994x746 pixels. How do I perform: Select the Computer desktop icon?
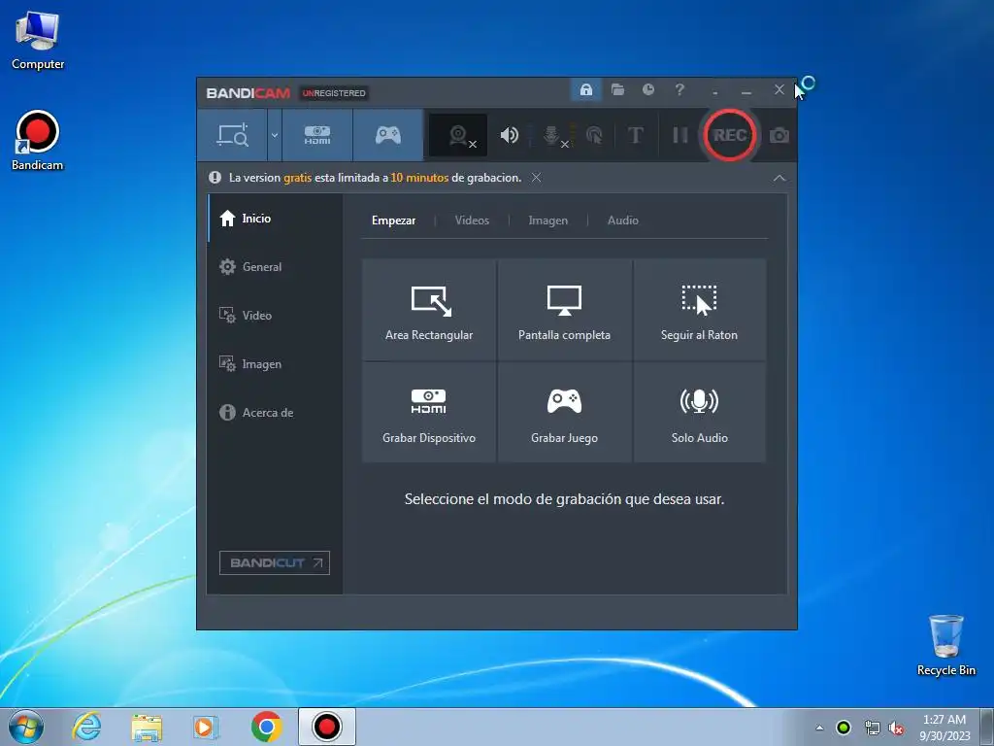[38, 40]
